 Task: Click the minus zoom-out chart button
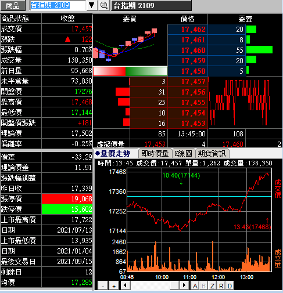tap(103, 285)
